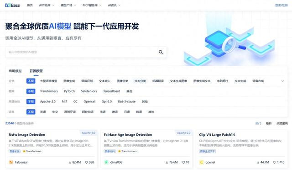The height and width of the screenshot is (170, 292).
Task: Click the search magnifier icon
Action: point(161,52)
